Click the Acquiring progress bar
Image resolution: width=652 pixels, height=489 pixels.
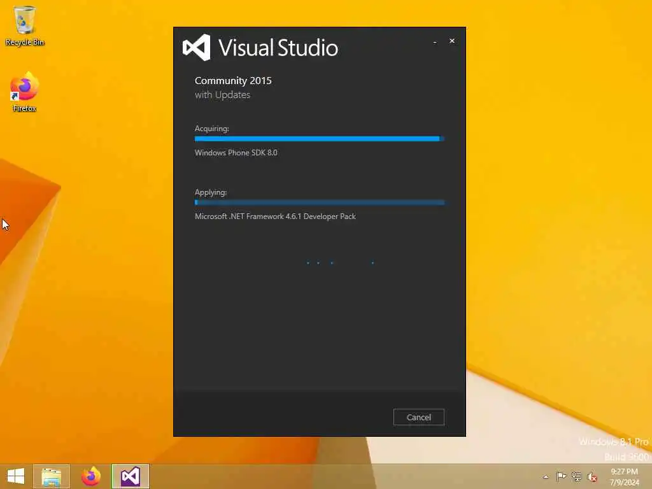tap(320, 138)
